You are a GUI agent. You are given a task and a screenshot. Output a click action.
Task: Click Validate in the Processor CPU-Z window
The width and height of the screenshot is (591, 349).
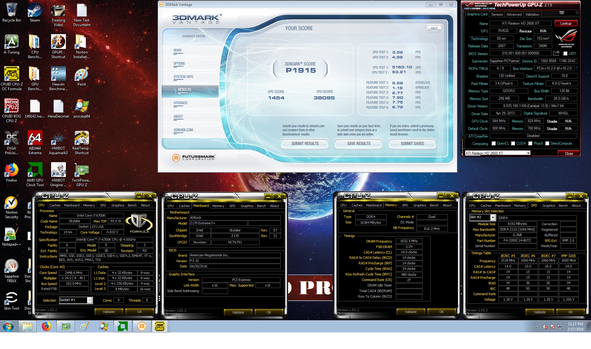[109, 312]
